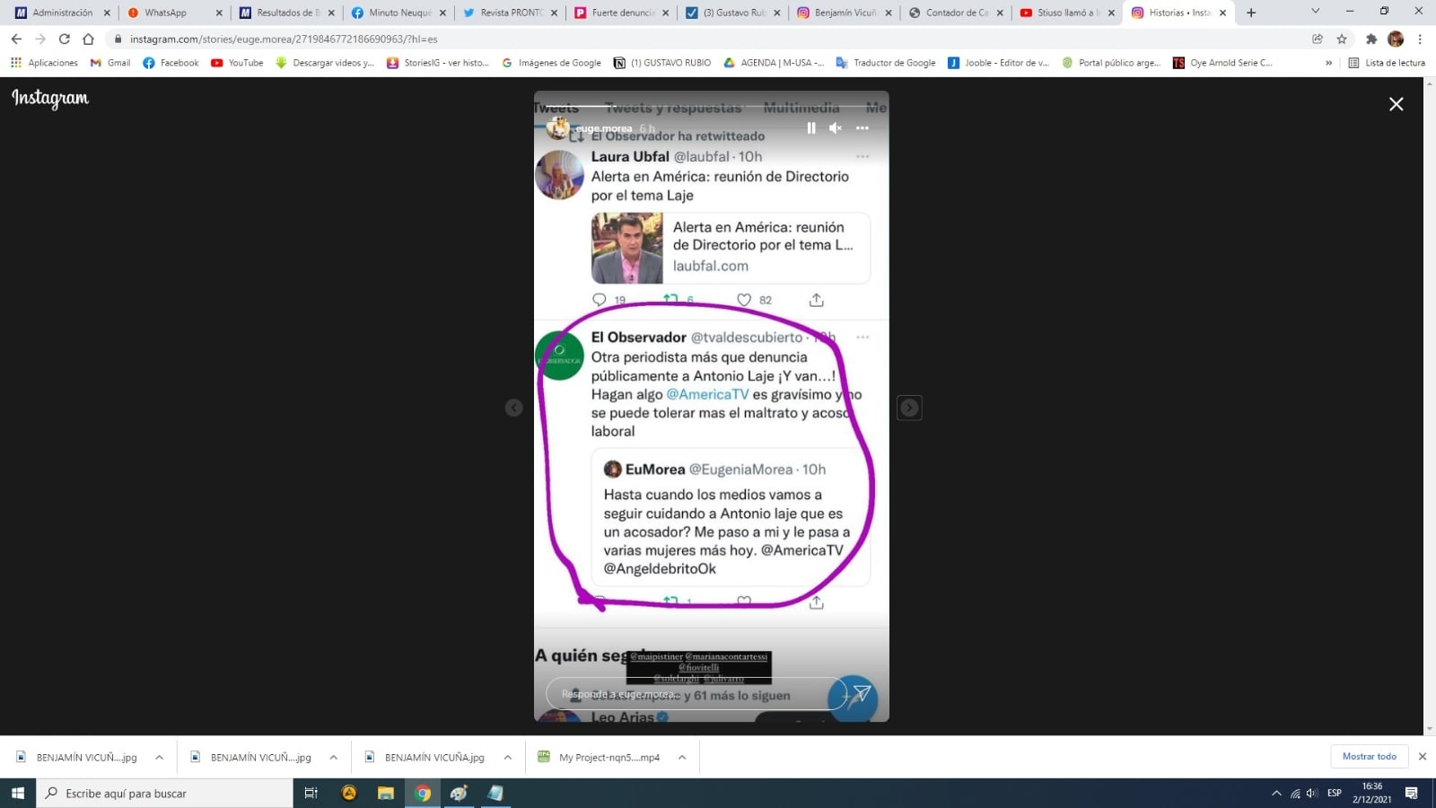Show hidden system tray icons

pyautogui.click(x=1276, y=794)
